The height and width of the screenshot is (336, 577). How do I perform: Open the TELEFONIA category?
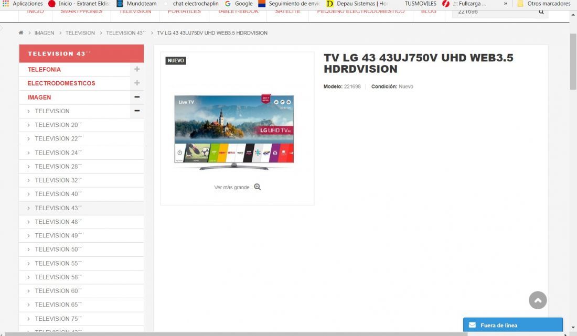44,70
